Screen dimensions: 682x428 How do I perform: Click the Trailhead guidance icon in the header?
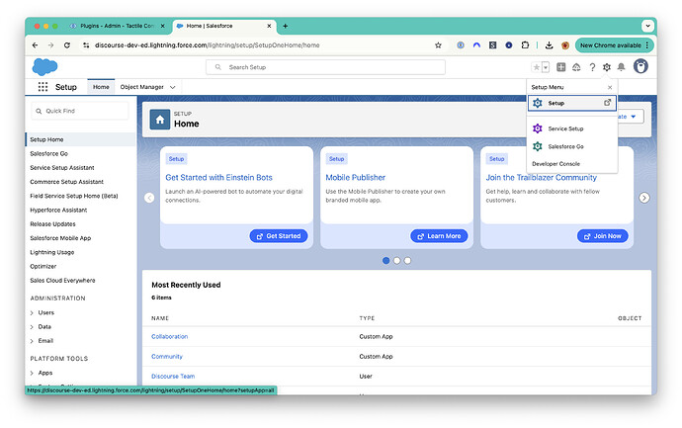click(576, 67)
